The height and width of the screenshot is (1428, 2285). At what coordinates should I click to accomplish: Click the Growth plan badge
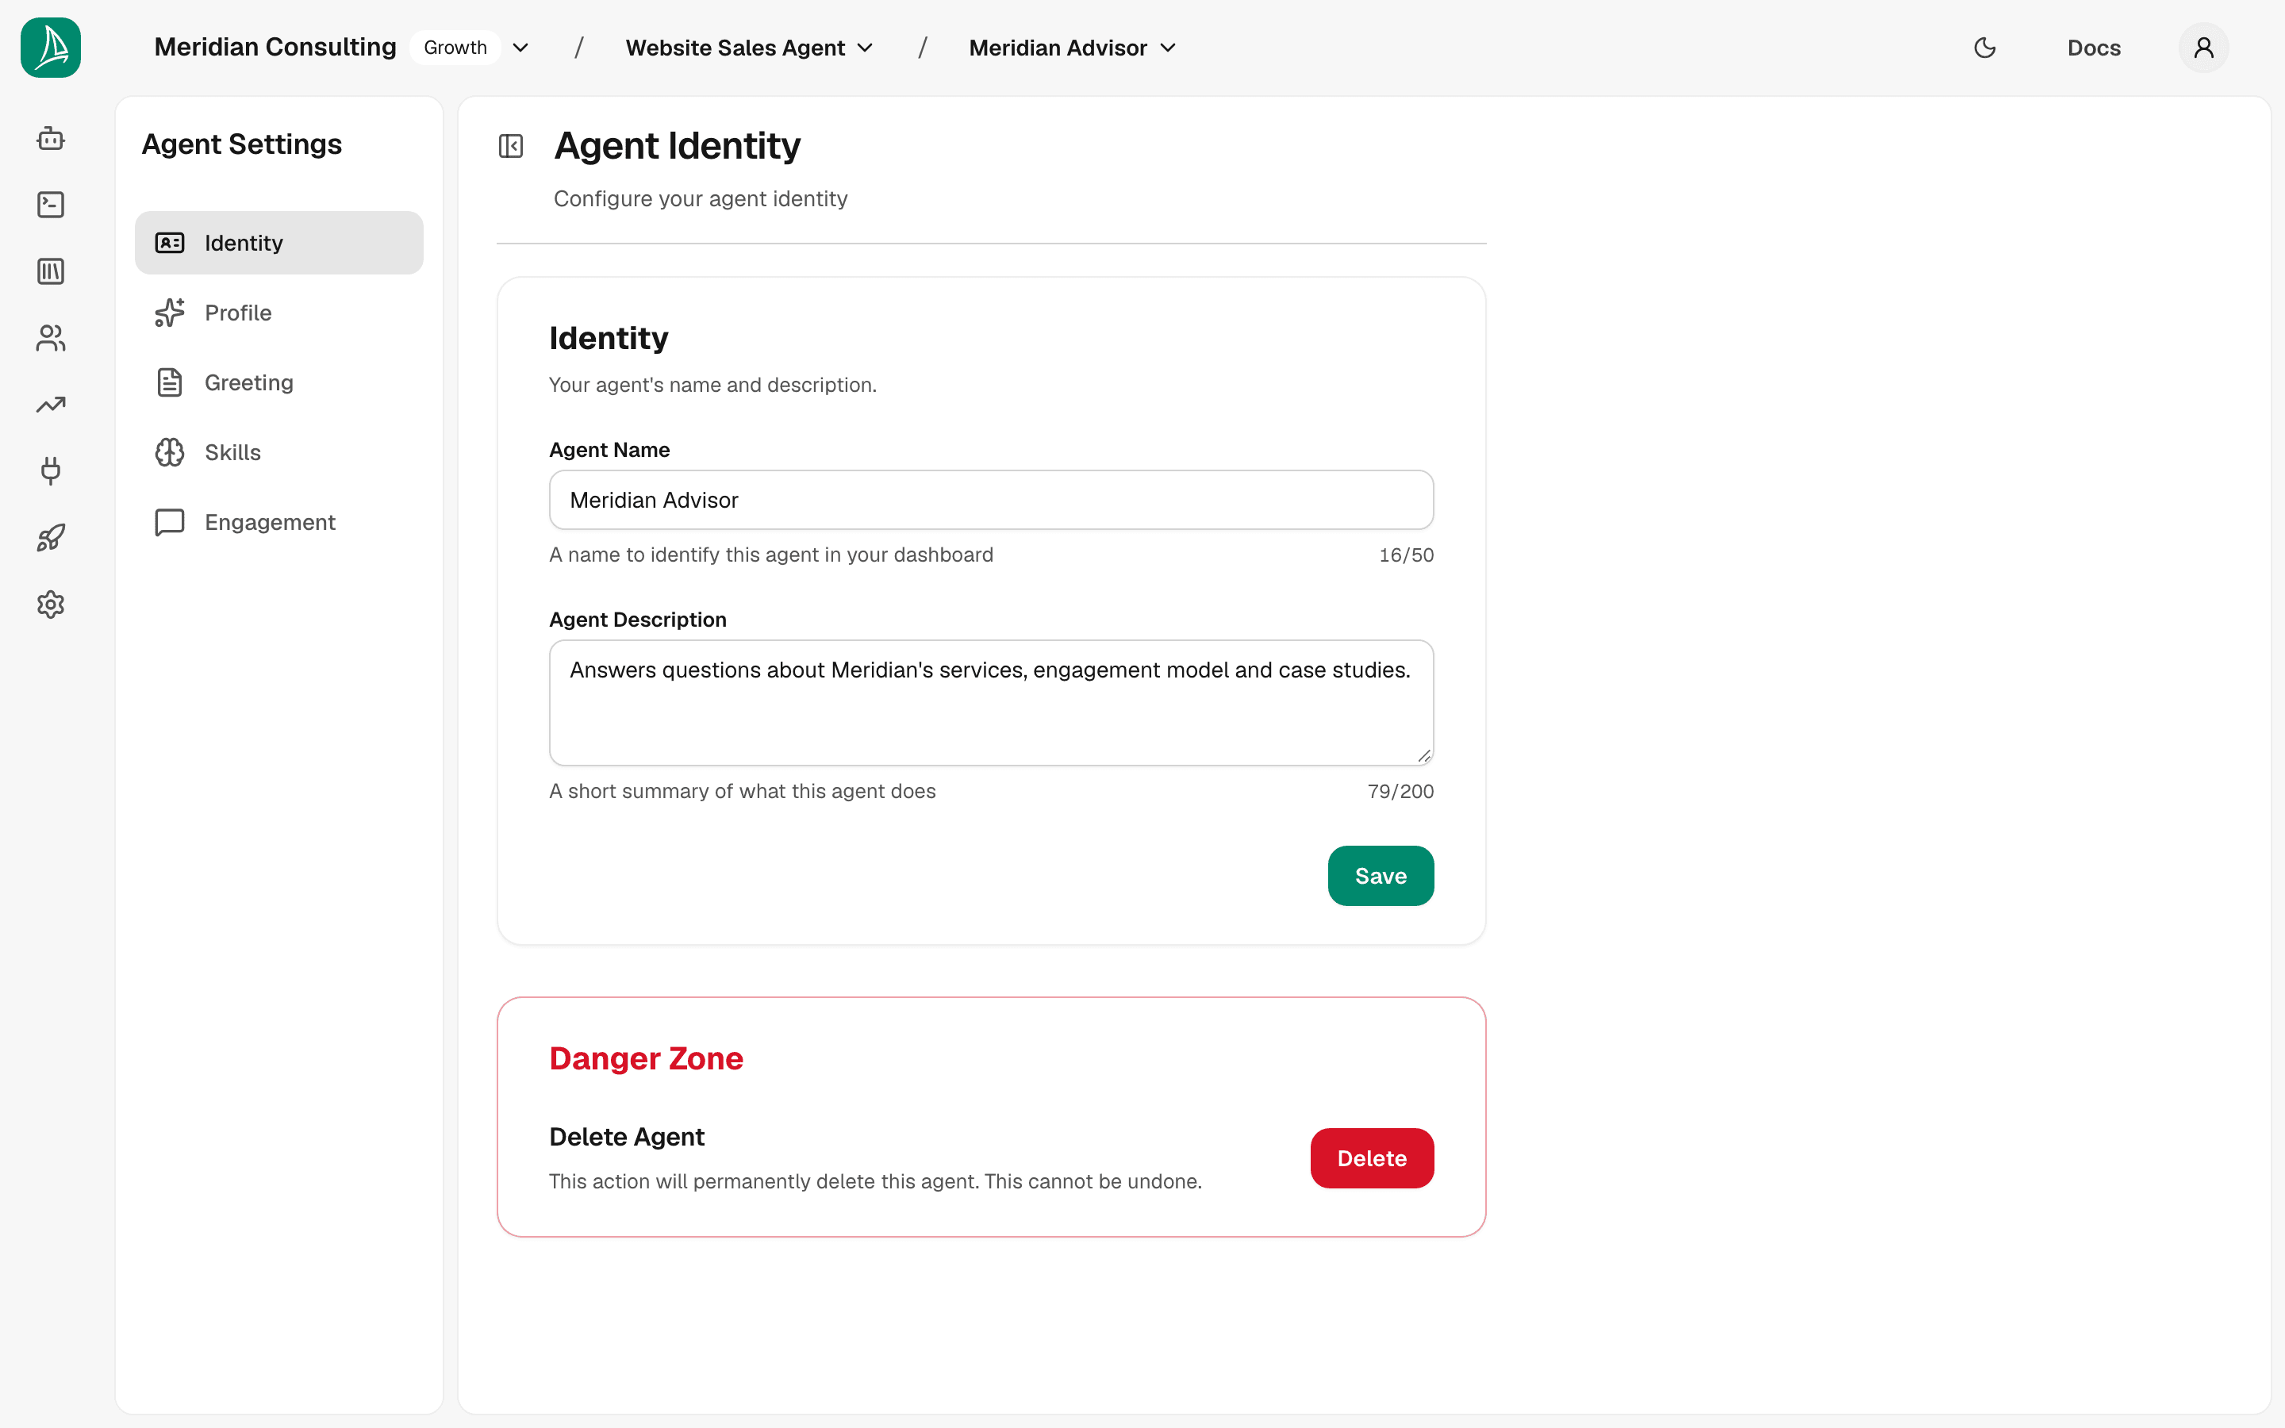coord(455,48)
